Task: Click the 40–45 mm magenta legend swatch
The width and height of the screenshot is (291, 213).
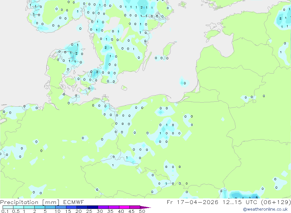Action: [124, 207]
